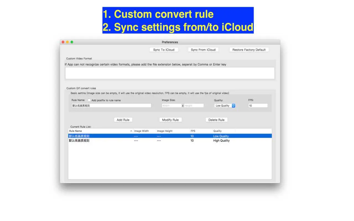Click the Delete Rule button

[216, 120]
